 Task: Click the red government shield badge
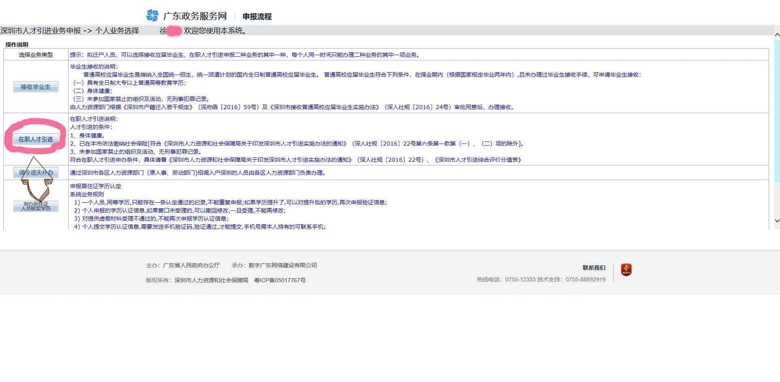(626, 270)
